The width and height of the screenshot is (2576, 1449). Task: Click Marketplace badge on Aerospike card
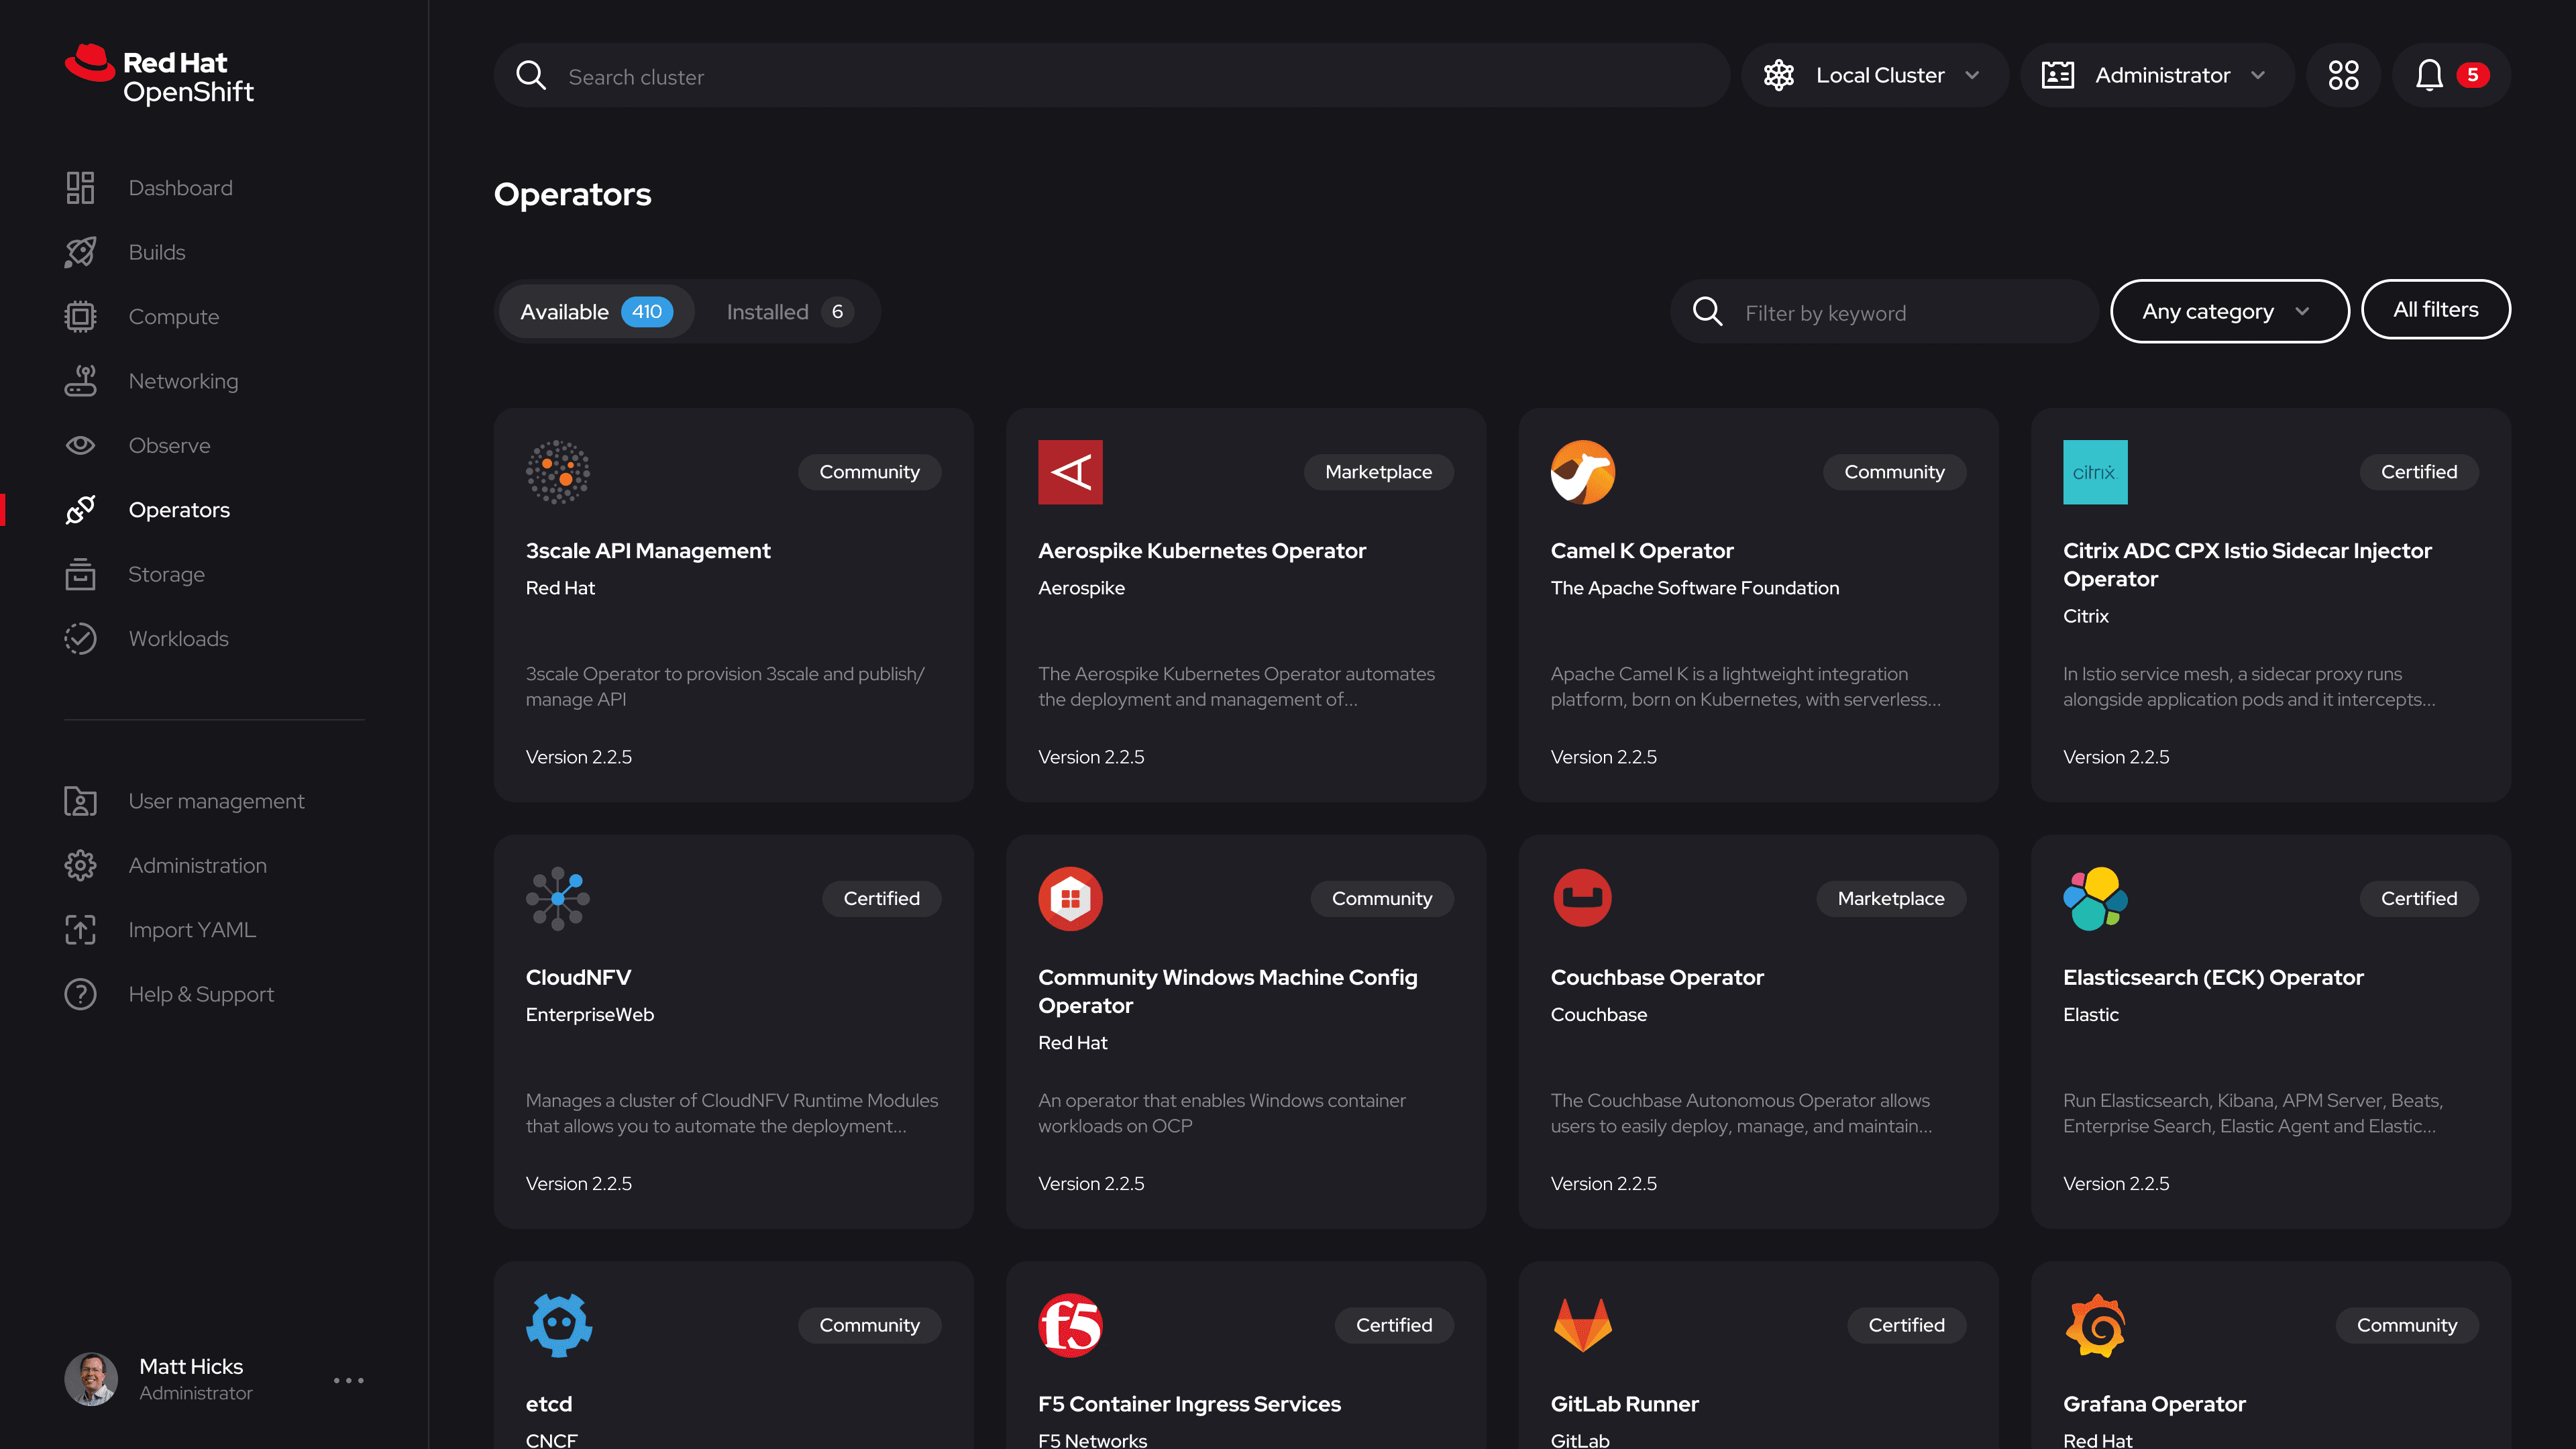tap(1378, 472)
